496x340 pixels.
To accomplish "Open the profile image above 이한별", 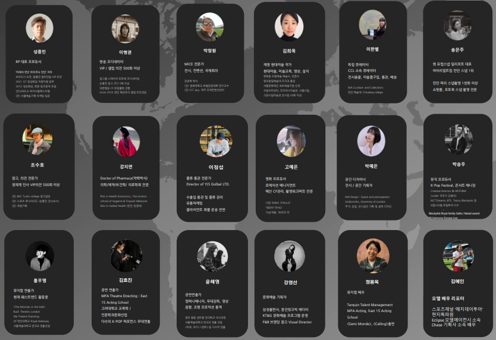I will 373,25.
